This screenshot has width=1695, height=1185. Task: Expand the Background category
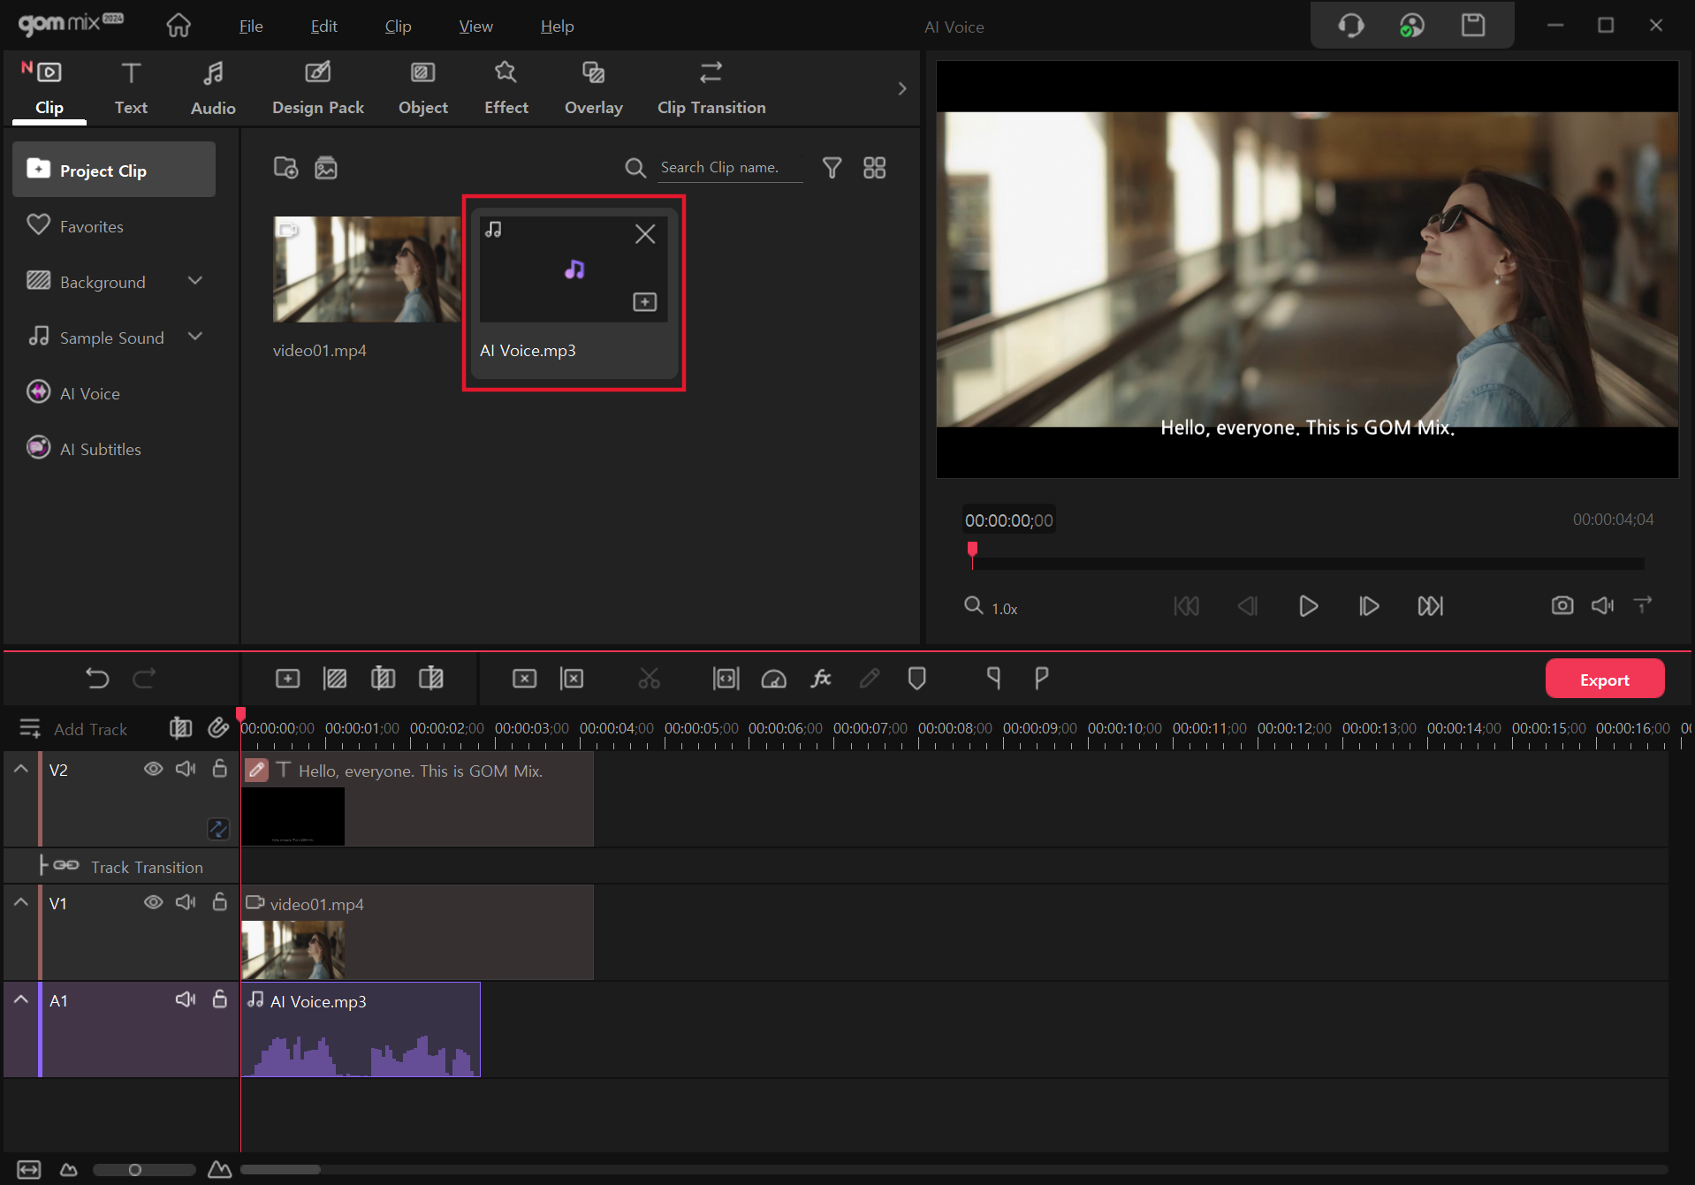click(195, 281)
